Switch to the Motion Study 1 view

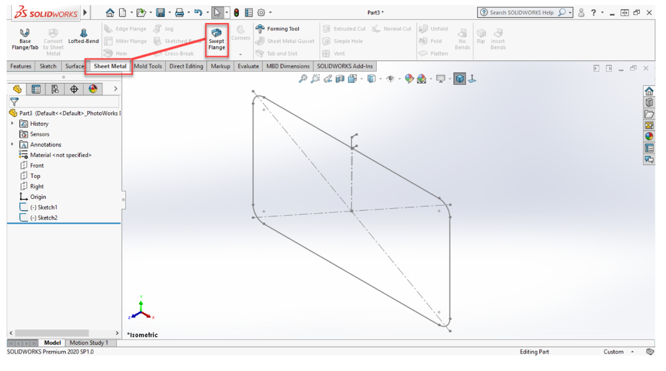tap(90, 342)
